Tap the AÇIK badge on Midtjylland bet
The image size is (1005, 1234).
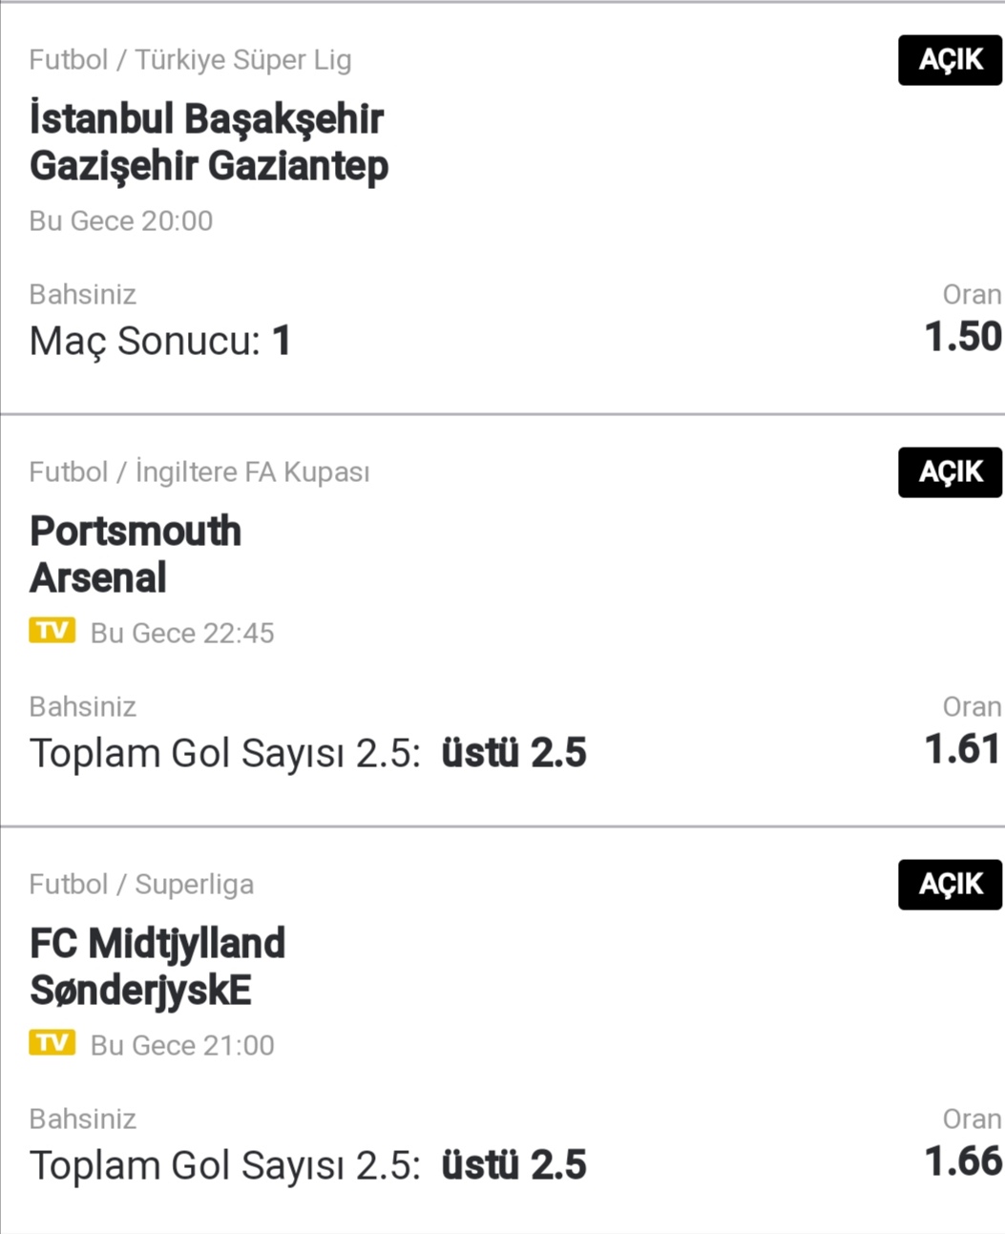pyautogui.click(x=950, y=885)
